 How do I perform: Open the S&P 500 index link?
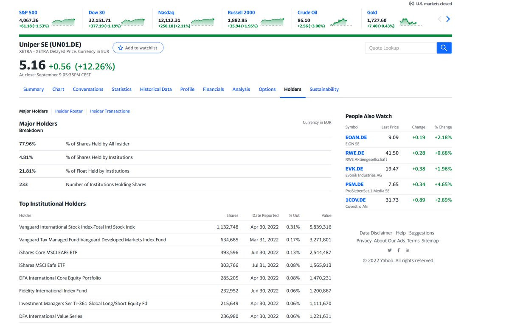point(28,12)
